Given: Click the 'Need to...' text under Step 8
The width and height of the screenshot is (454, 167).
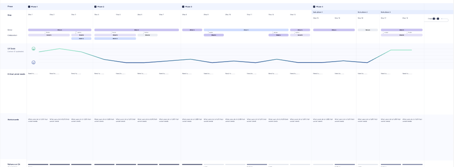Looking at the screenshot, I should tap(187, 74).
